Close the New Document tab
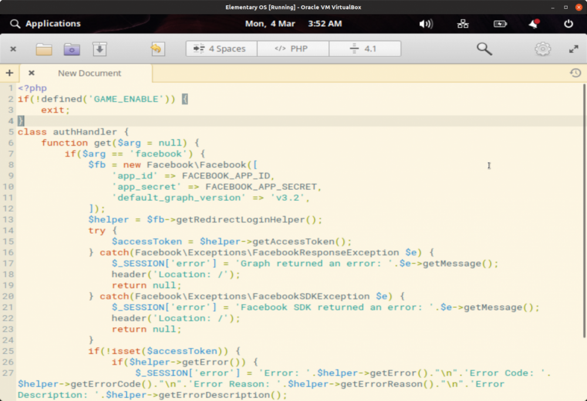The image size is (587, 401). click(32, 73)
